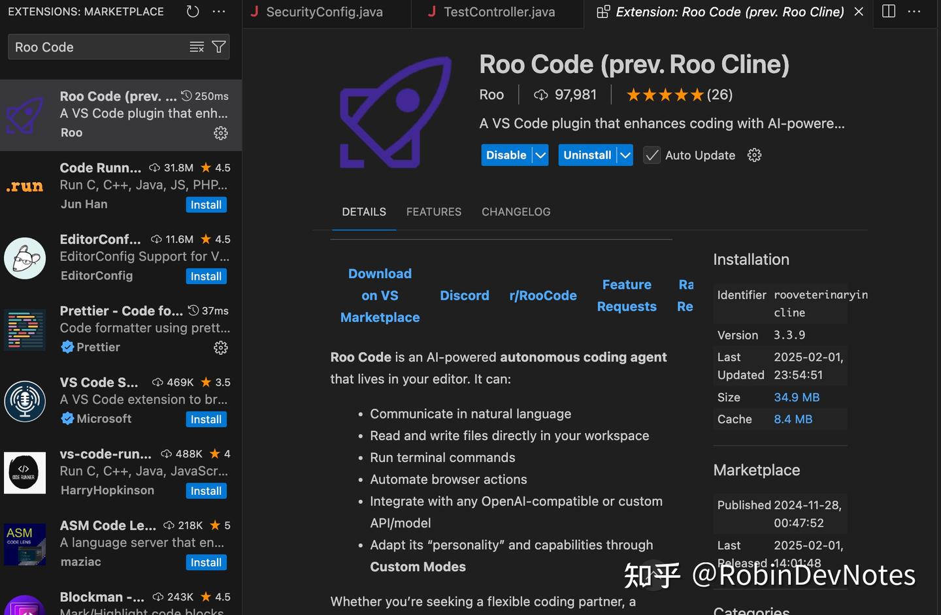The image size is (941, 615).
Task: Disable Auto Update for Roo Code
Action: click(652, 155)
